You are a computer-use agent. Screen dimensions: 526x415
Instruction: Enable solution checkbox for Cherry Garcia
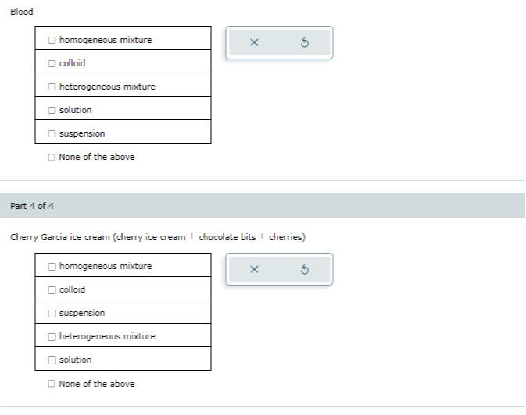[52, 360]
